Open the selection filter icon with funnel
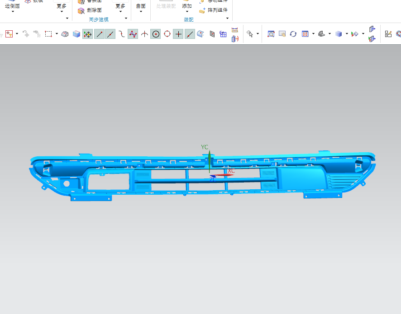 (9, 34)
